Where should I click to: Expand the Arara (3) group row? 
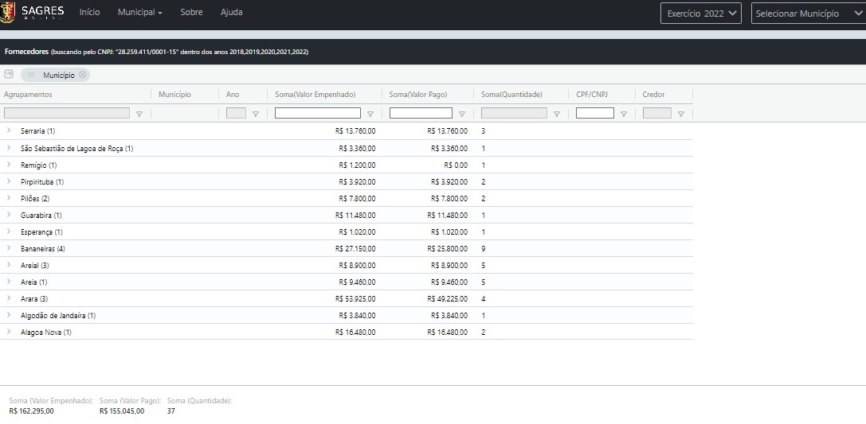point(9,299)
